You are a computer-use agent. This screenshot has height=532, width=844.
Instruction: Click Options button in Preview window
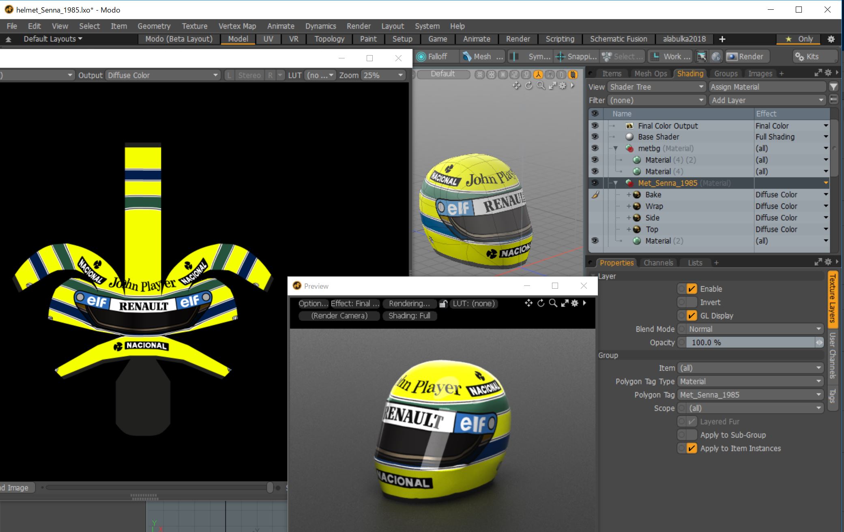click(x=313, y=303)
